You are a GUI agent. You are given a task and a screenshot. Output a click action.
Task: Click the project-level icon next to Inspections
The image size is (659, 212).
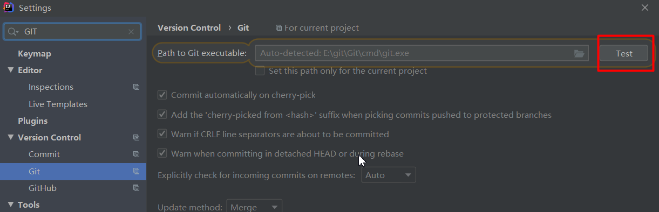point(136,87)
